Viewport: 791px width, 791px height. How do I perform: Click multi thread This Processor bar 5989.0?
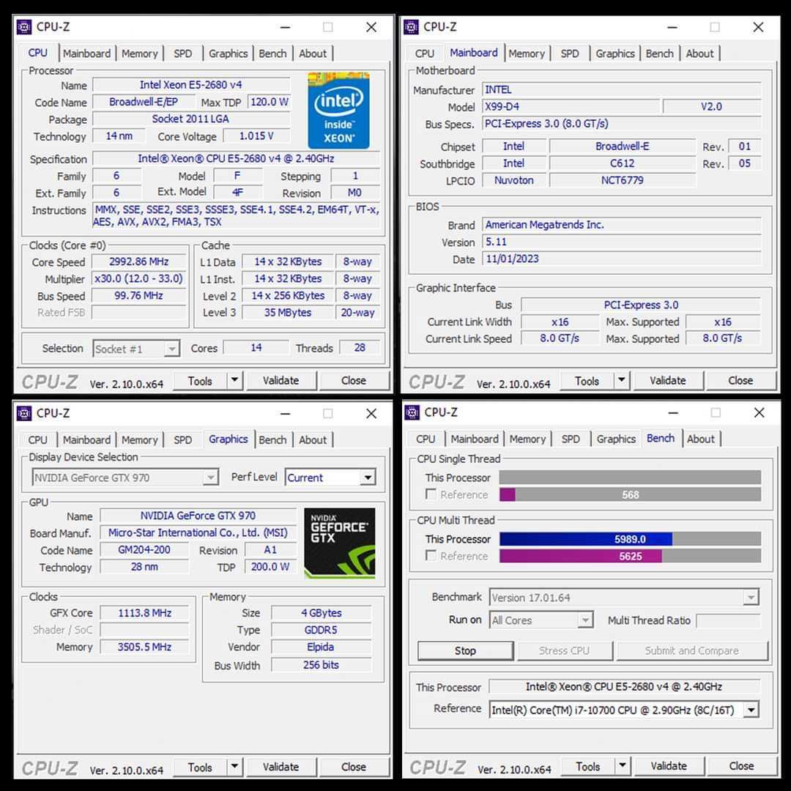[x=630, y=539]
